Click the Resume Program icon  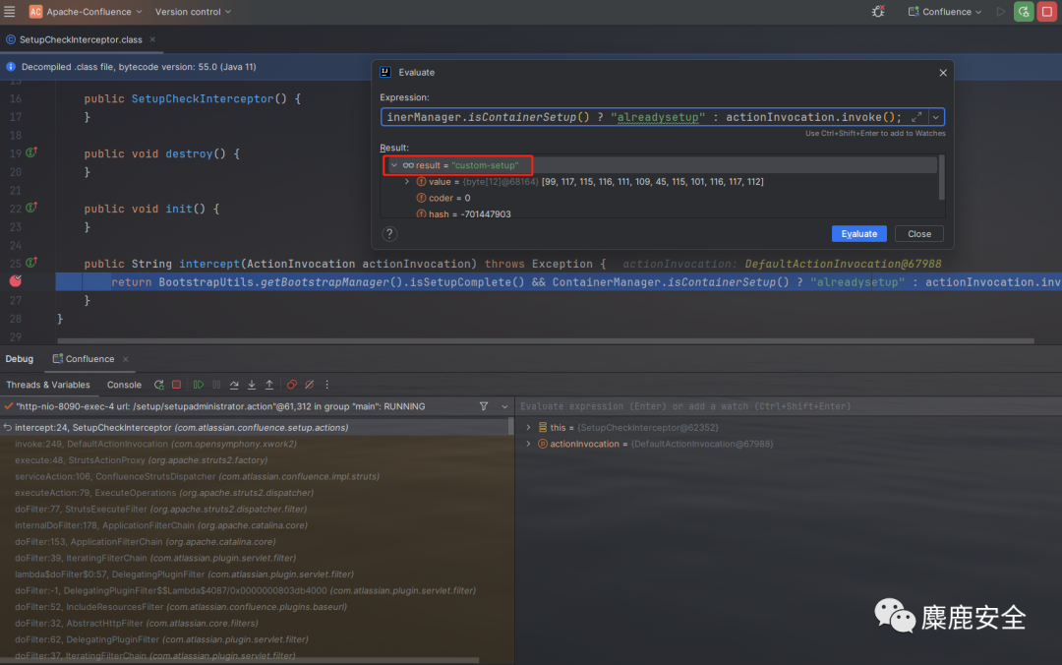[x=199, y=385]
